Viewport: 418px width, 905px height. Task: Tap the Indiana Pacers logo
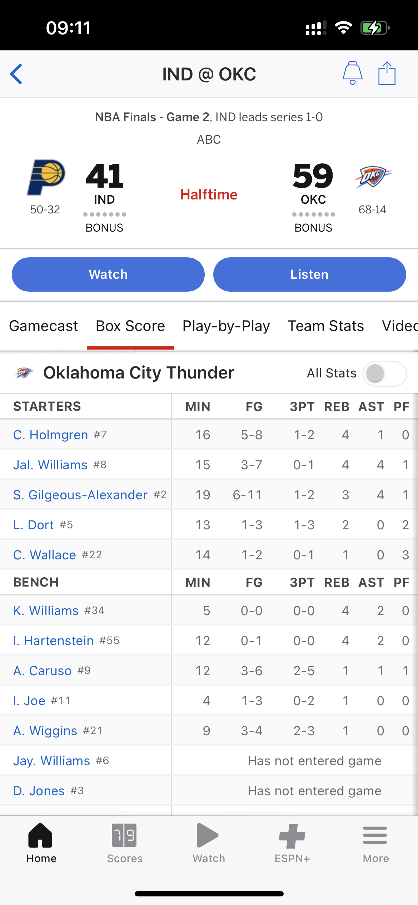pos(46,177)
